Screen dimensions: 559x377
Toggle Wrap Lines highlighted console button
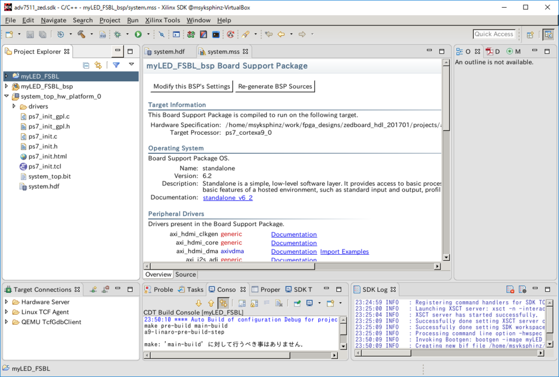tap(223, 303)
